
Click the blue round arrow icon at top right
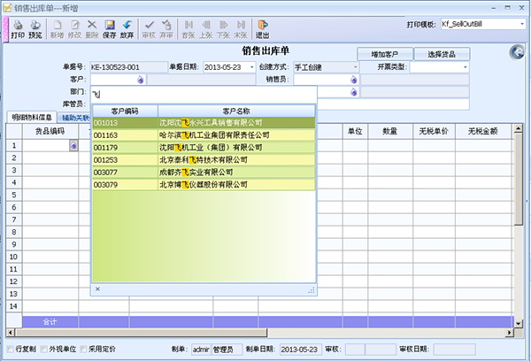[x=518, y=53]
